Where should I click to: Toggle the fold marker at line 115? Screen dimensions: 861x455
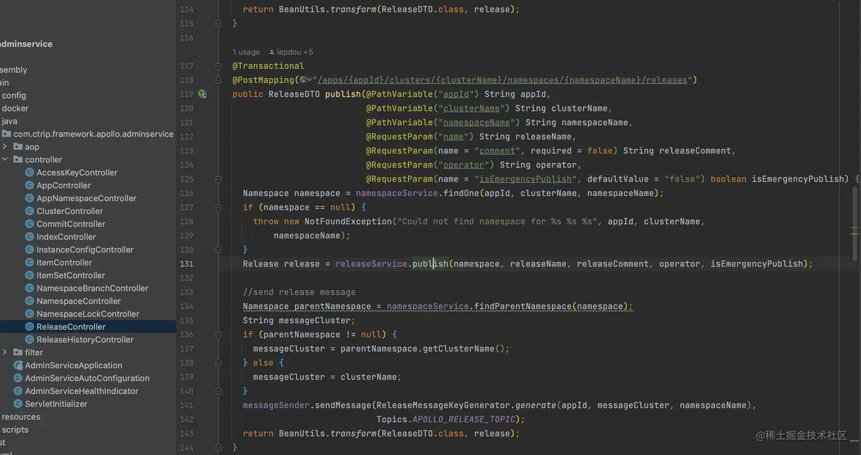coord(219,23)
